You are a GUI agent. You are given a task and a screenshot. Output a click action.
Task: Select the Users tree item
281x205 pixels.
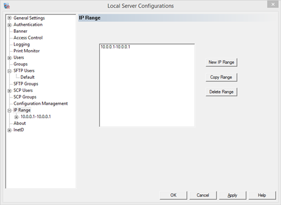coord(19,57)
